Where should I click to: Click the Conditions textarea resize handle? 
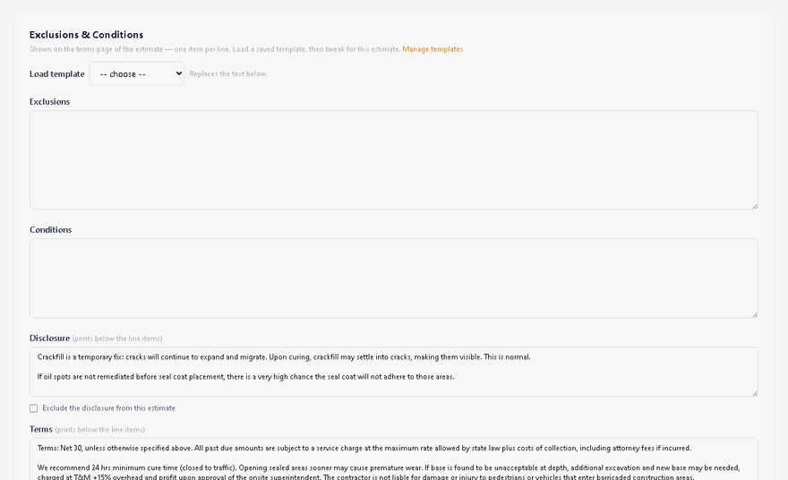754,314
